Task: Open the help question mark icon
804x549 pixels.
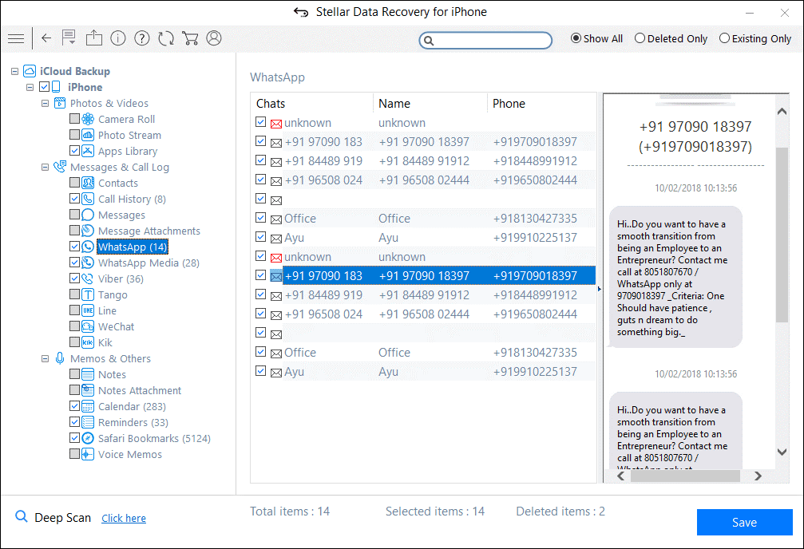Action: point(142,38)
